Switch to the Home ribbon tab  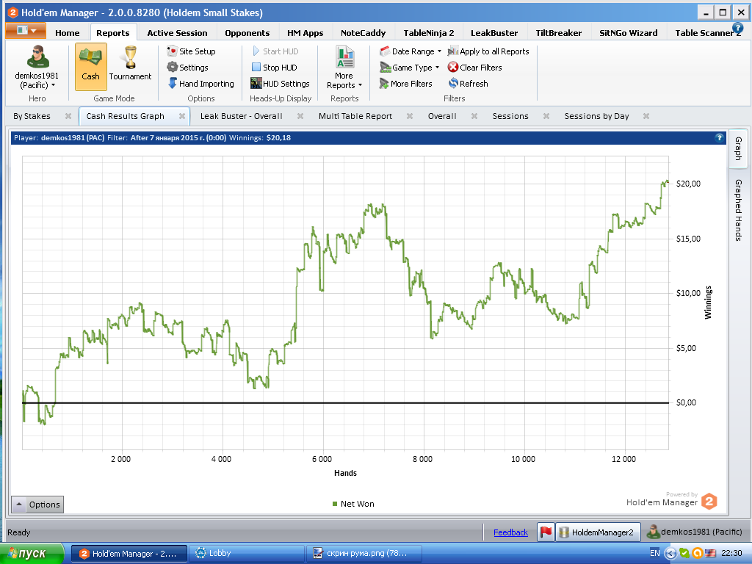pyautogui.click(x=67, y=33)
